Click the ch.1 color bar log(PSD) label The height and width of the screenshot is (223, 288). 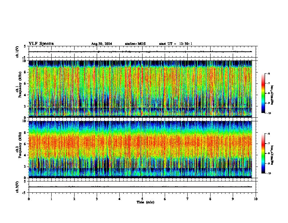(272, 95)
